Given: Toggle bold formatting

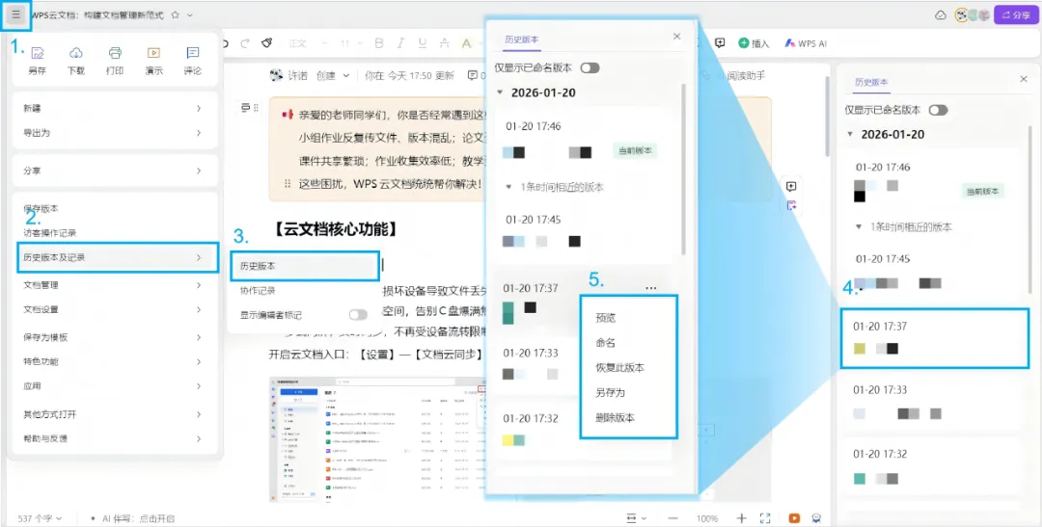Looking at the screenshot, I should [x=379, y=43].
